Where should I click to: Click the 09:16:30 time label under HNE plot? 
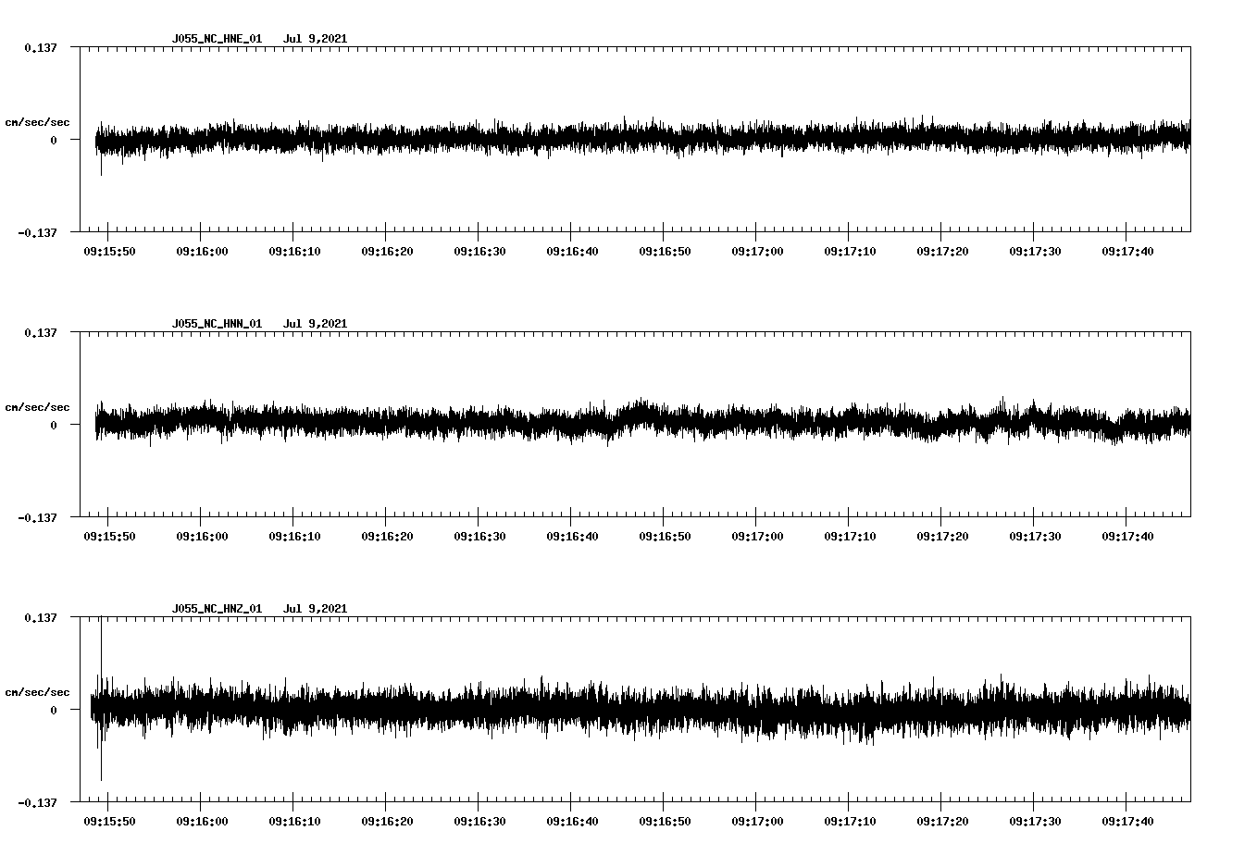click(x=479, y=251)
